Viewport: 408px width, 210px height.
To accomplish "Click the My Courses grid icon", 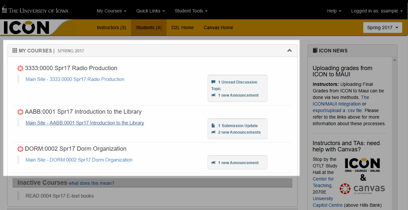I will [x=15, y=50].
